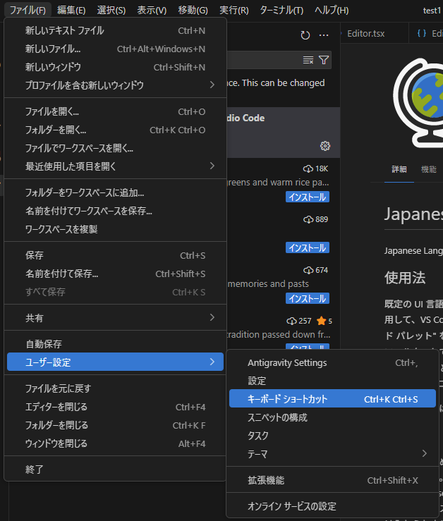Screen dimensions: 443x521
Task: Open the ヘルプ(H) menu
Action: pos(332,11)
